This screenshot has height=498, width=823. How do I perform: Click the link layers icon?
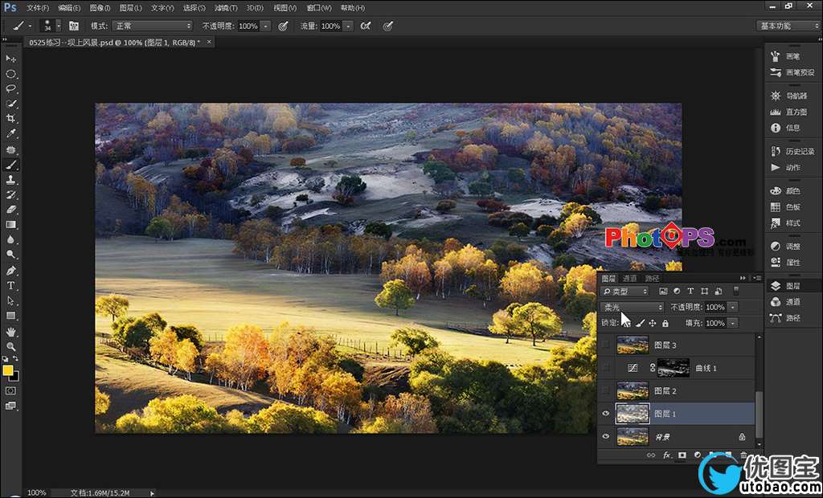[x=651, y=455]
